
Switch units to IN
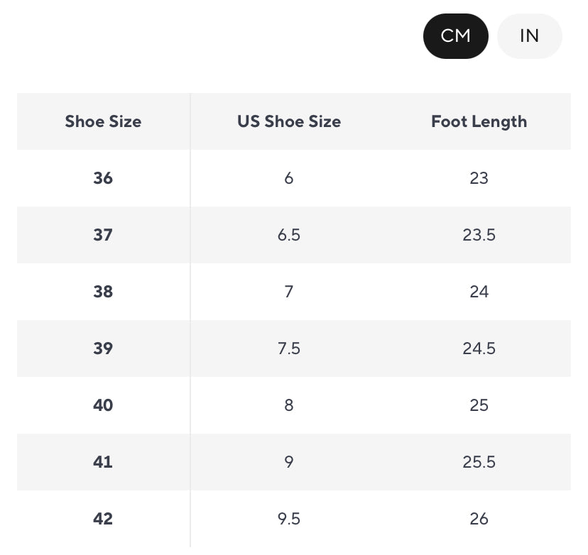[530, 36]
